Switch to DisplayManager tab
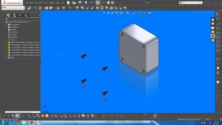222x125 pixels. pos(26,15)
